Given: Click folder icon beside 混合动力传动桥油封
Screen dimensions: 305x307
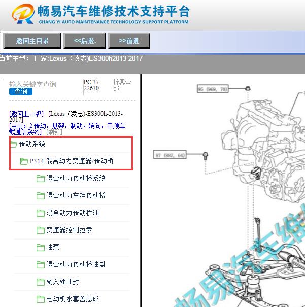Looking at the screenshot, I should click(x=41, y=264).
